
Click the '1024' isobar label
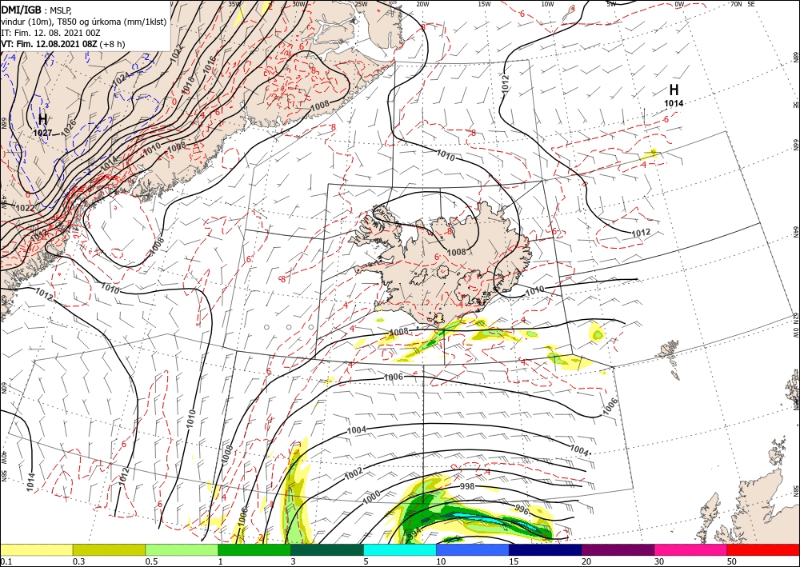[x=121, y=79]
